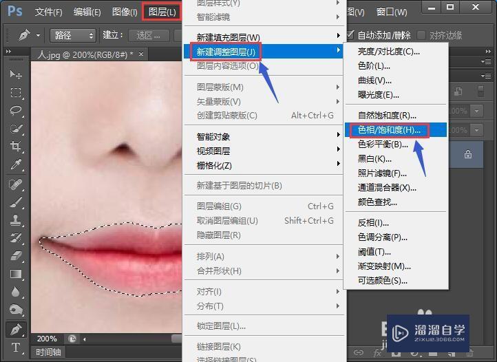Select the Spot Healing Brush tool
Viewport: 497px width, 362px height.
[16, 184]
